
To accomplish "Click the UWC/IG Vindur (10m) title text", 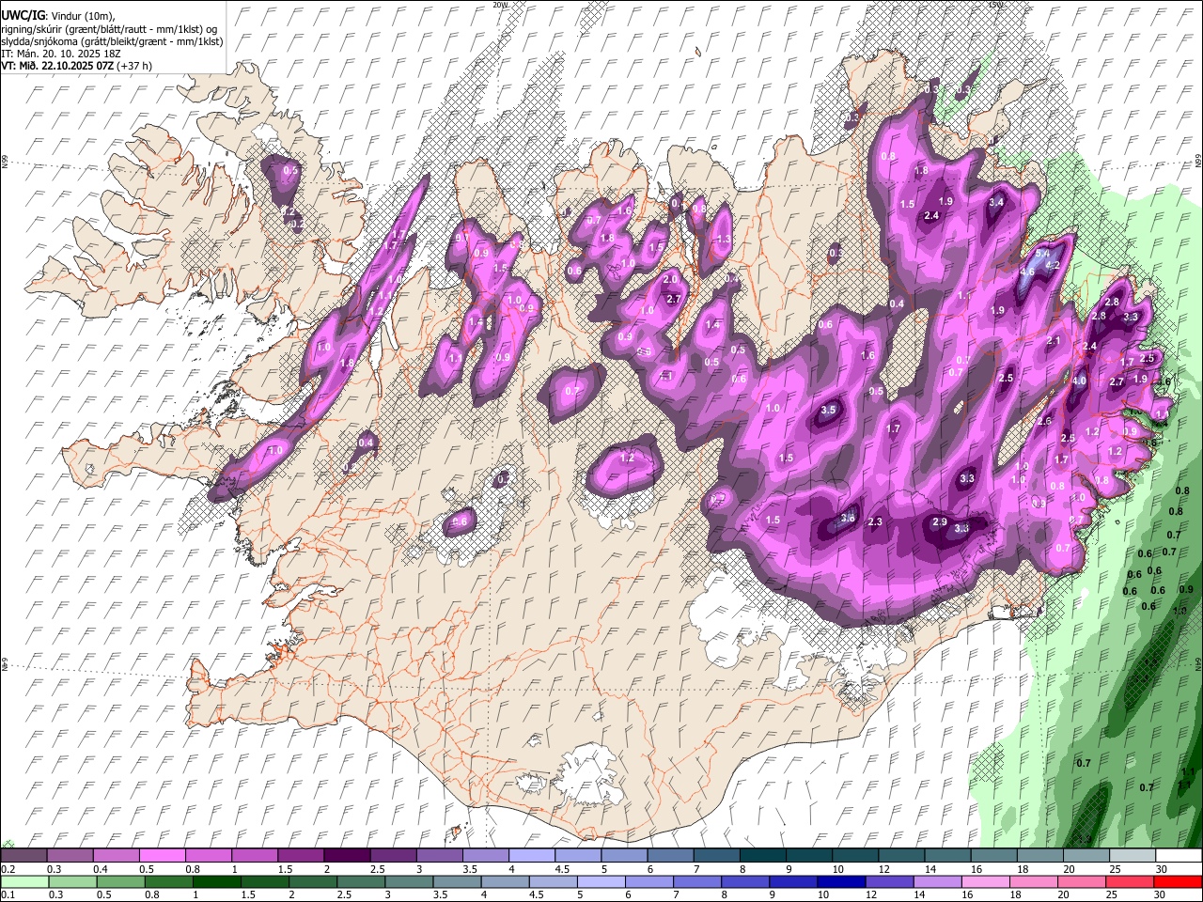I will (57, 16).
